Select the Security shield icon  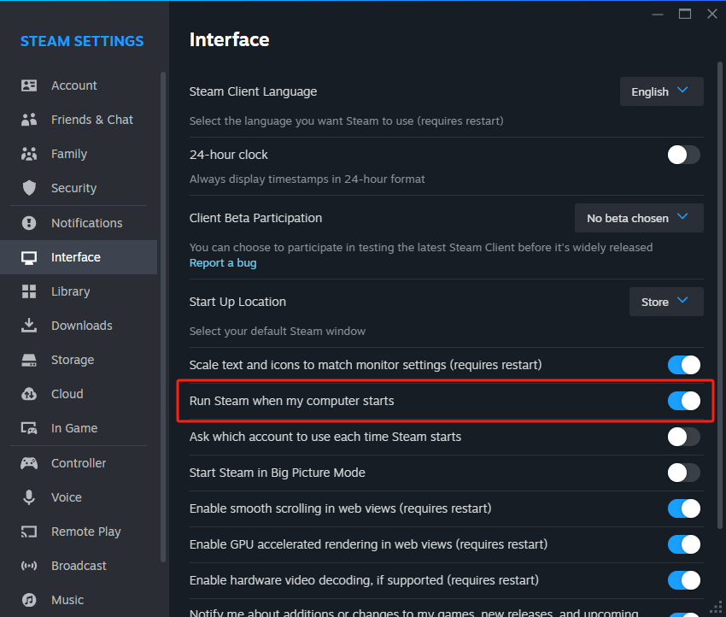click(x=29, y=188)
